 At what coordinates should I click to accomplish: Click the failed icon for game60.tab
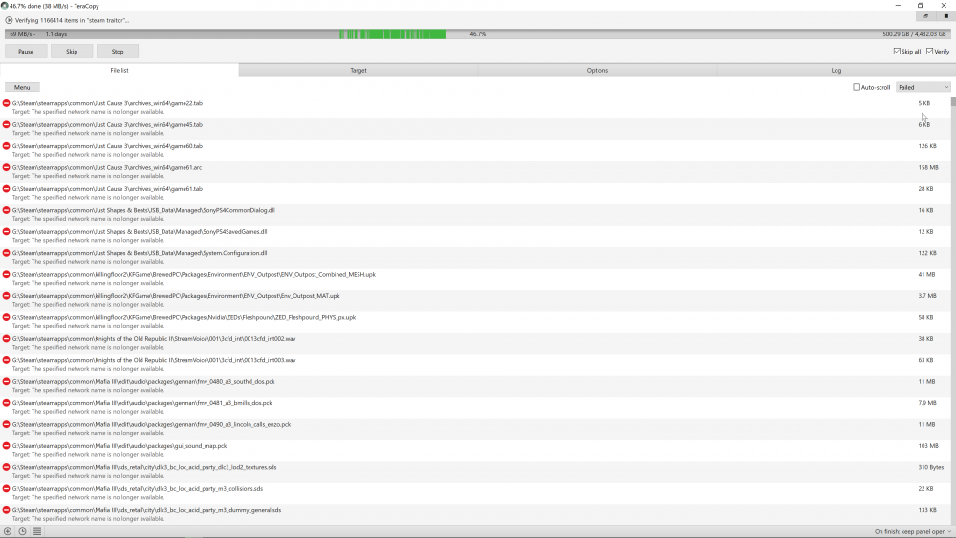6,146
